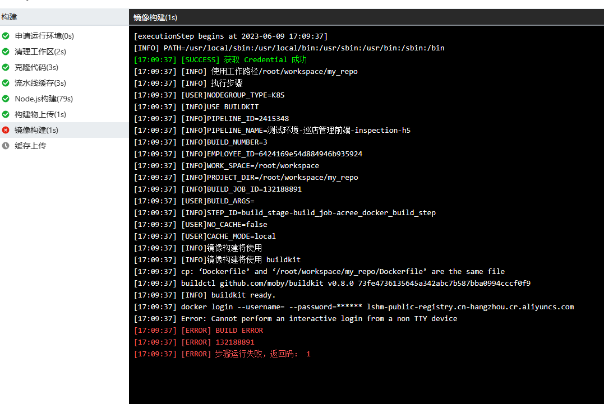Click green success icon beside Node.js构建(79s)

pos(6,99)
